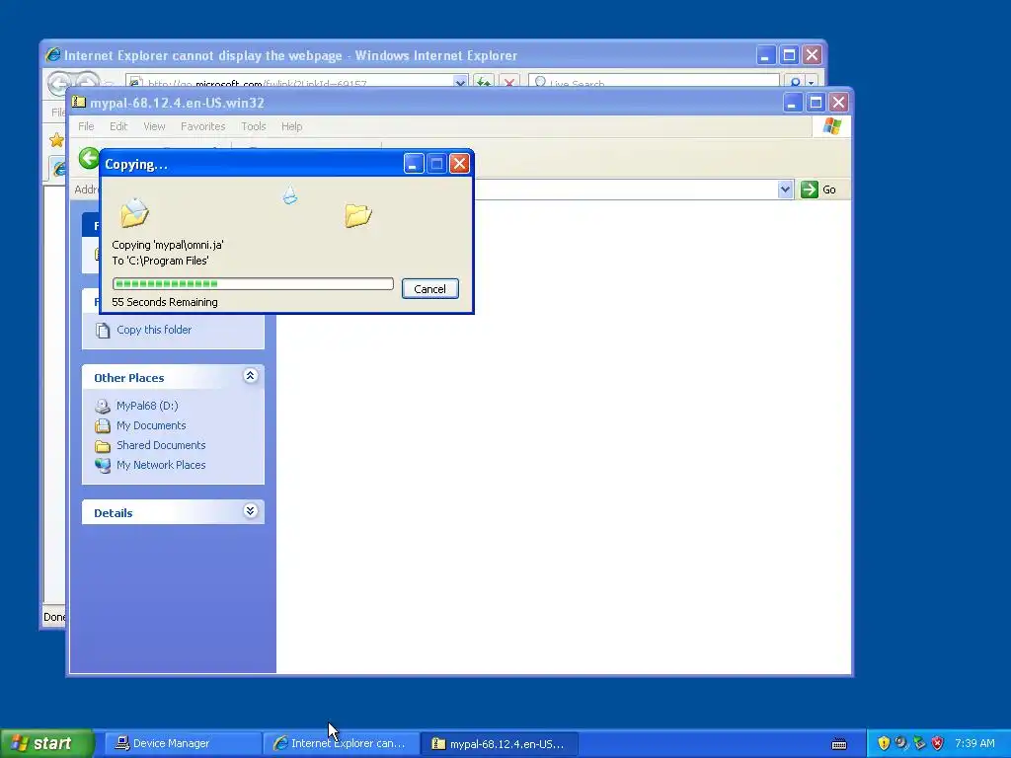Click the Refresh button in Internet Explorer

pyautogui.click(x=484, y=82)
